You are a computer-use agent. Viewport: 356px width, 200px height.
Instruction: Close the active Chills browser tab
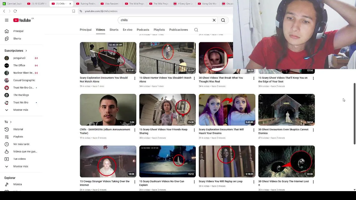(x=70, y=4)
